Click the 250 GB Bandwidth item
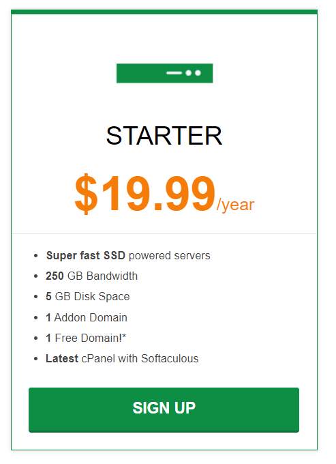 click(x=91, y=276)
